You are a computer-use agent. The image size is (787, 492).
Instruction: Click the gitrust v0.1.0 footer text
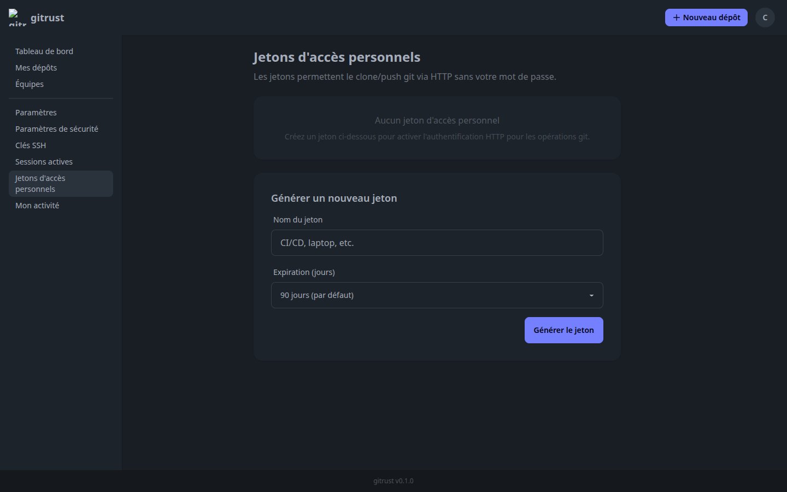[393, 481]
